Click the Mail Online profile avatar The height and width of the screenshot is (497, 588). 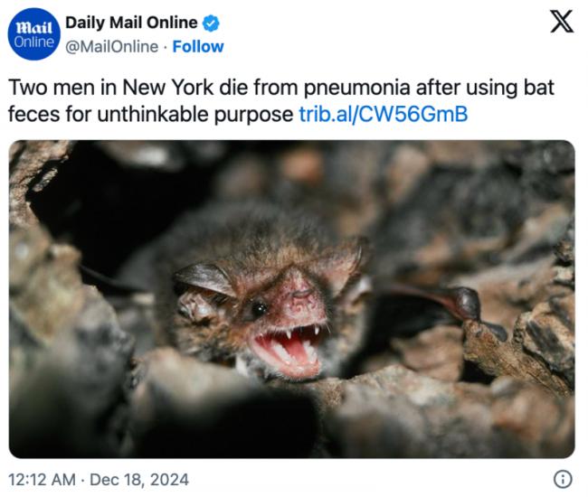[33, 35]
